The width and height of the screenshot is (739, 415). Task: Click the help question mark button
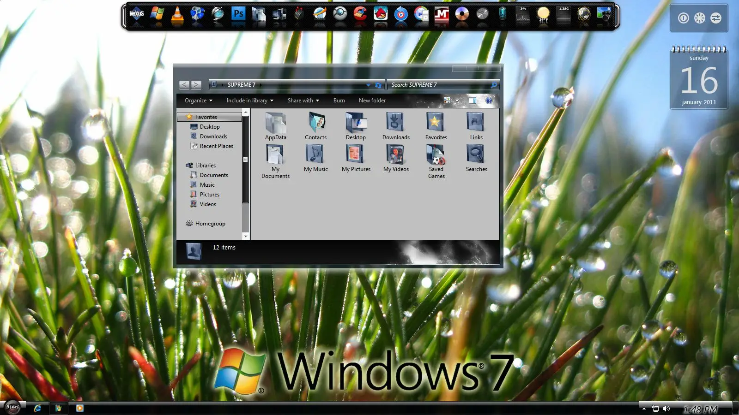[x=489, y=100]
